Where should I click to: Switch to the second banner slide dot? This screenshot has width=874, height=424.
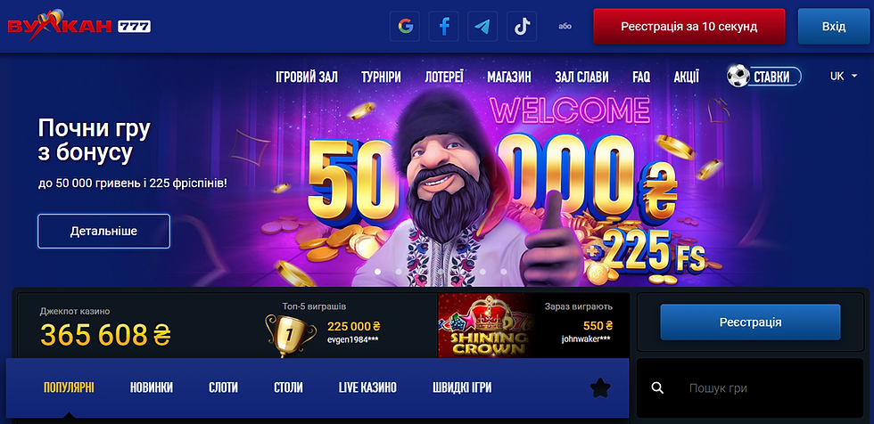(x=398, y=272)
